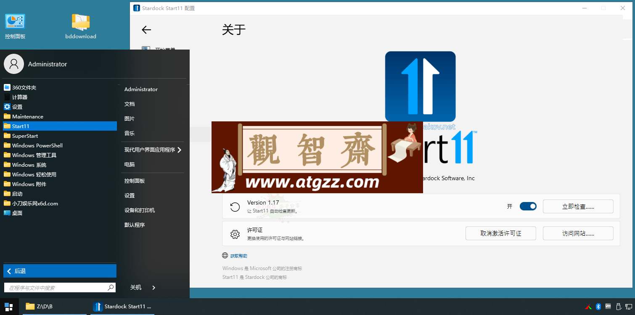Click the safely remove USB tray icon
This screenshot has width=635, height=315.
click(x=618, y=307)
